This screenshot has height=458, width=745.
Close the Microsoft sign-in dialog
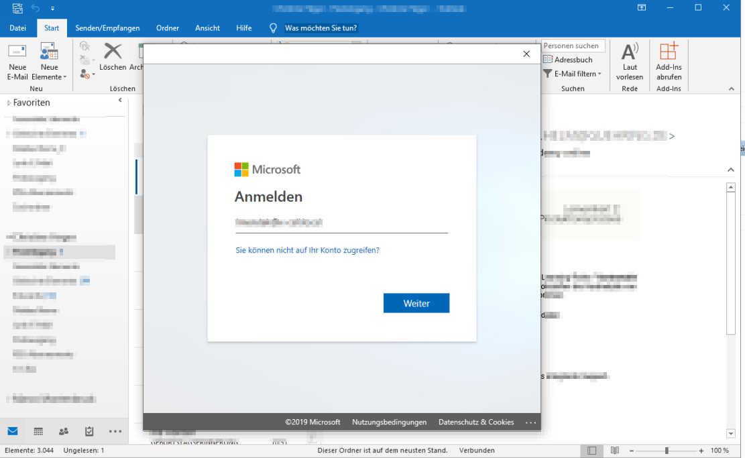[526, 54]
